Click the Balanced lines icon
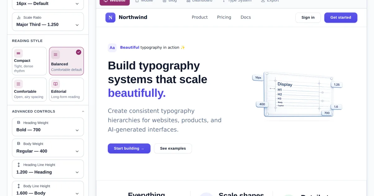 55,55
